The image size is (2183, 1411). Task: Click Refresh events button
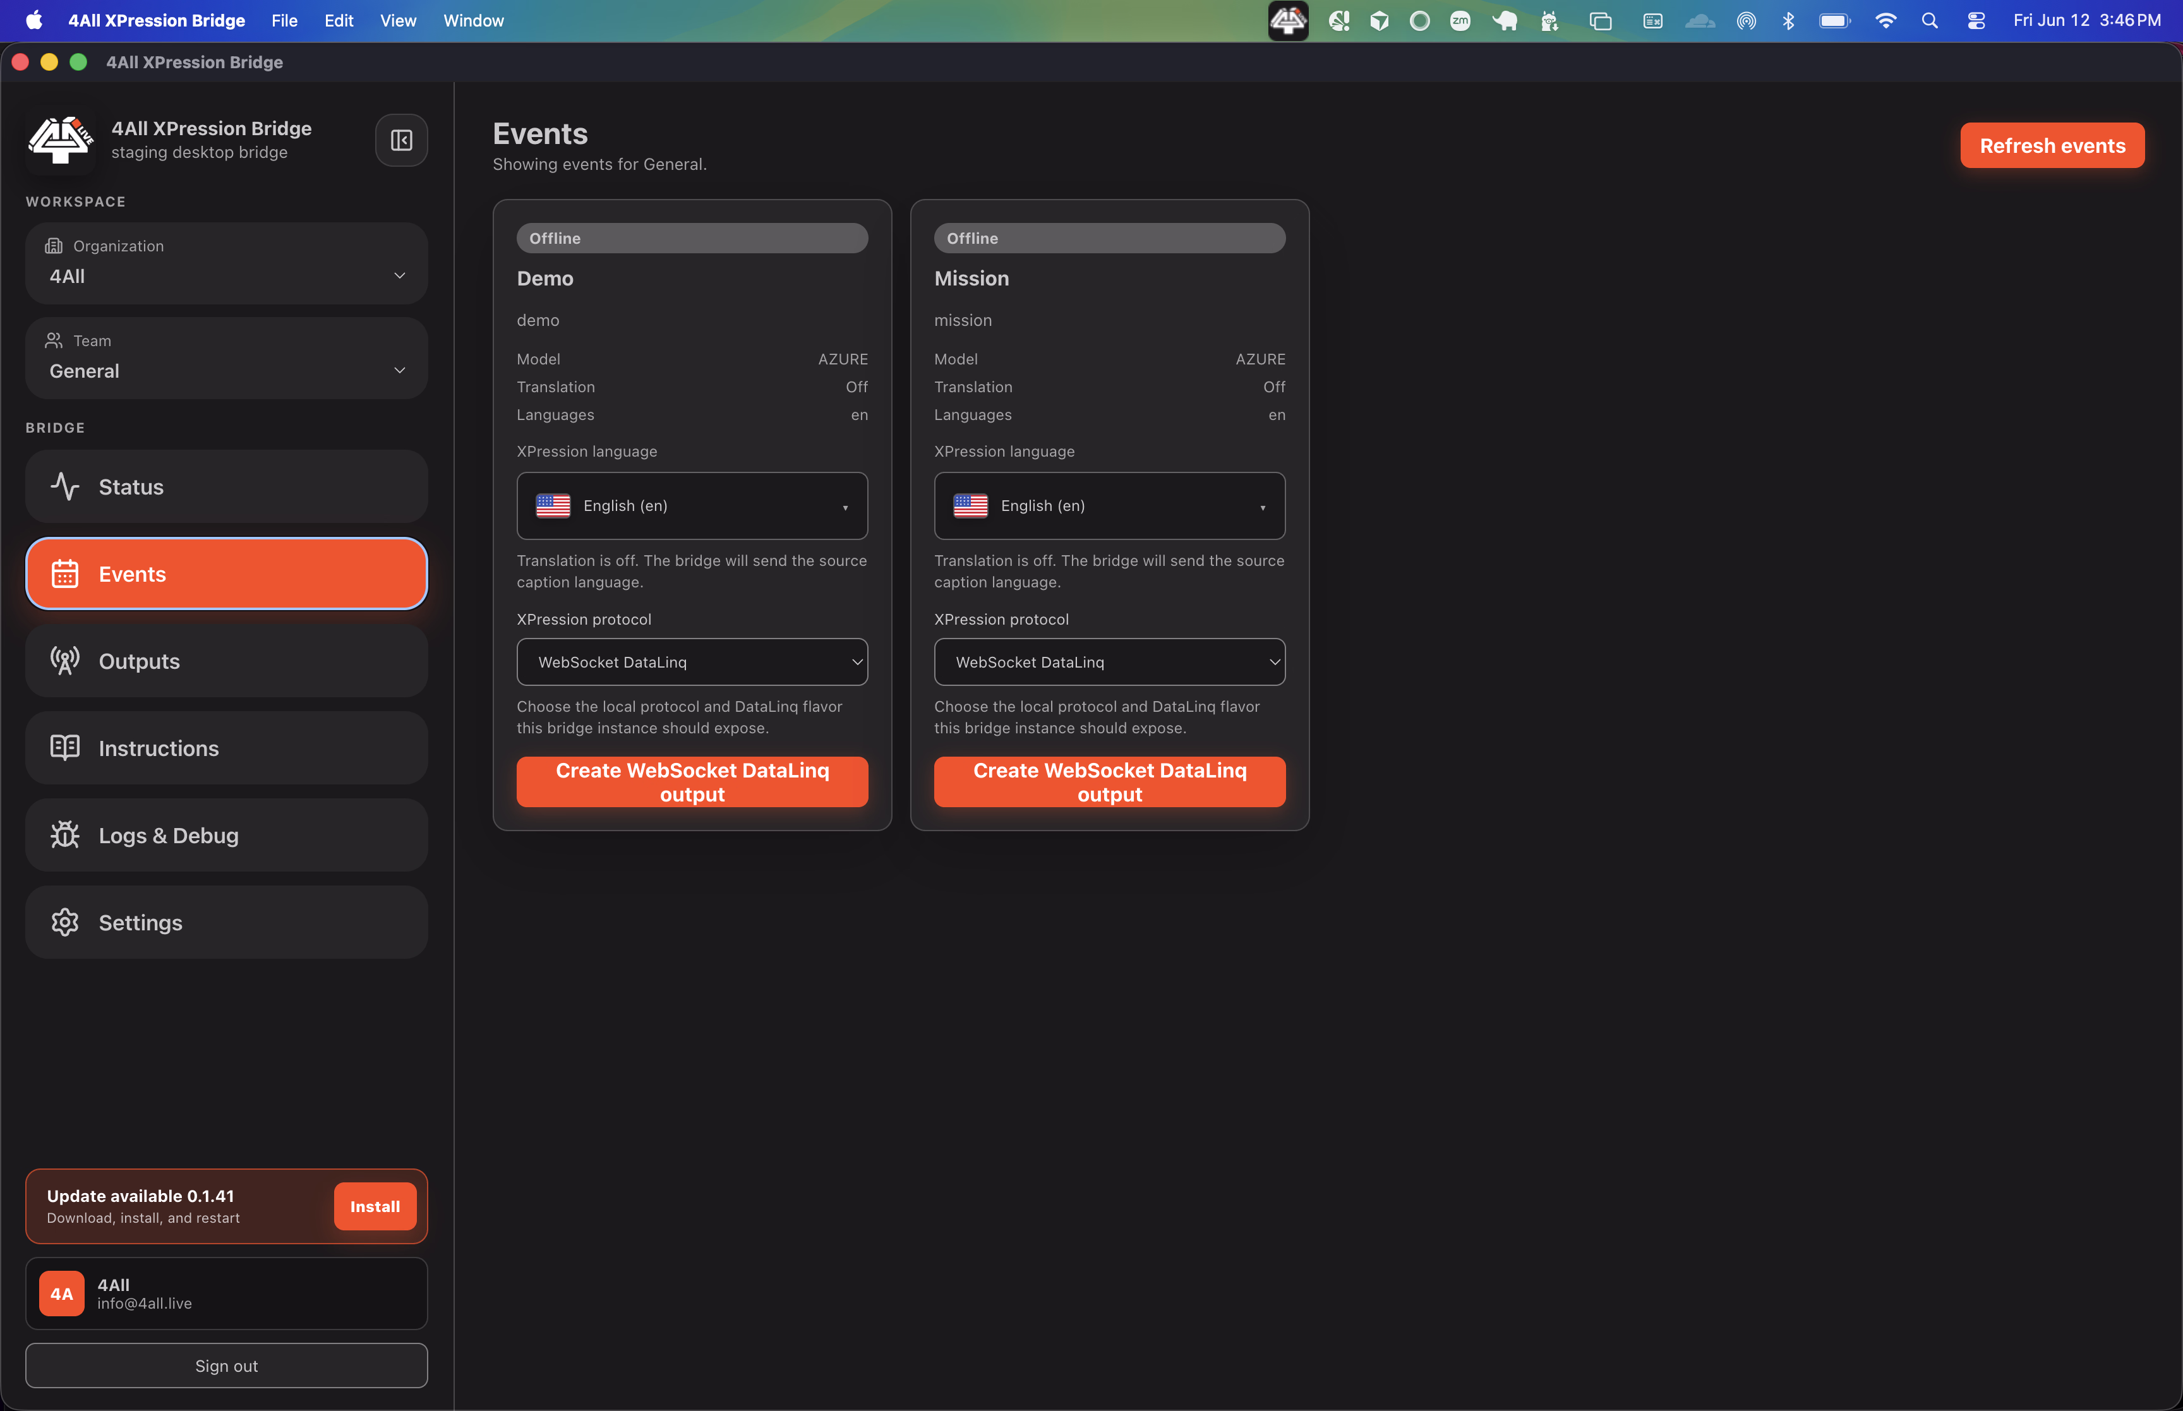click(x=2052, y=146)
